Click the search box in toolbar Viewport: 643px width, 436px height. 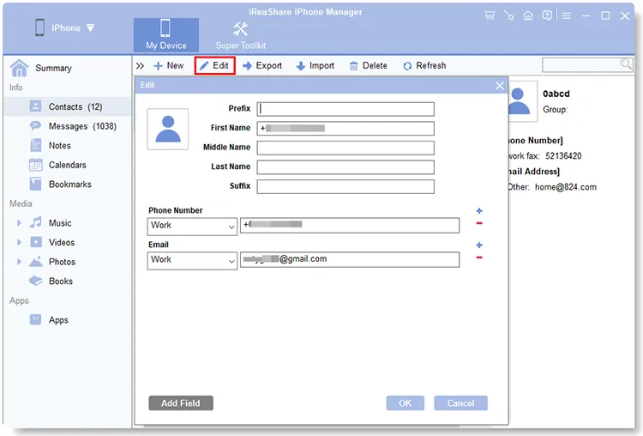587,64
